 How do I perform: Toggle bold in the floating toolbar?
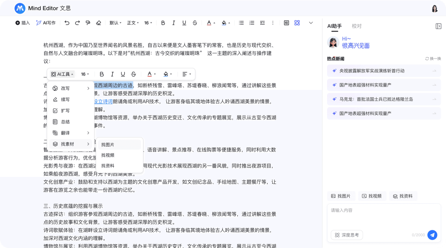click(x=102, y=74)
